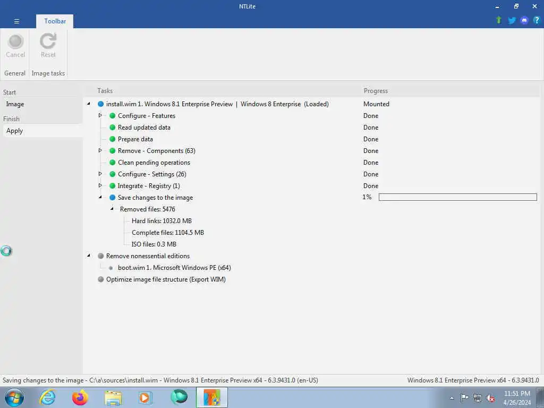Launch Firefox from taskbar
The height and width of the screenshot is (408, 544).
coord(80,397)
